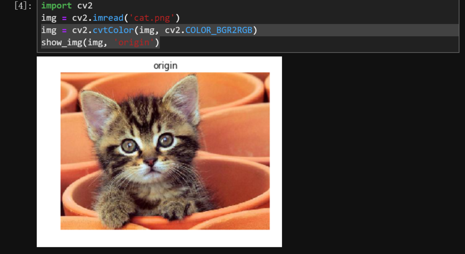The image size is (465, 254).
Task: Click the 'cat.png' string literal
Action: (x=152, y=18)
